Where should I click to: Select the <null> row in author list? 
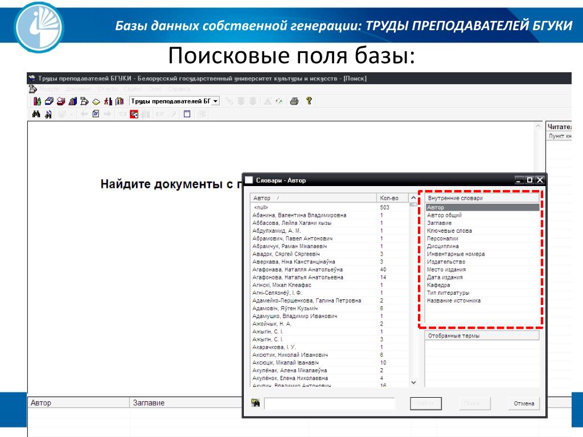pos(330,207)
